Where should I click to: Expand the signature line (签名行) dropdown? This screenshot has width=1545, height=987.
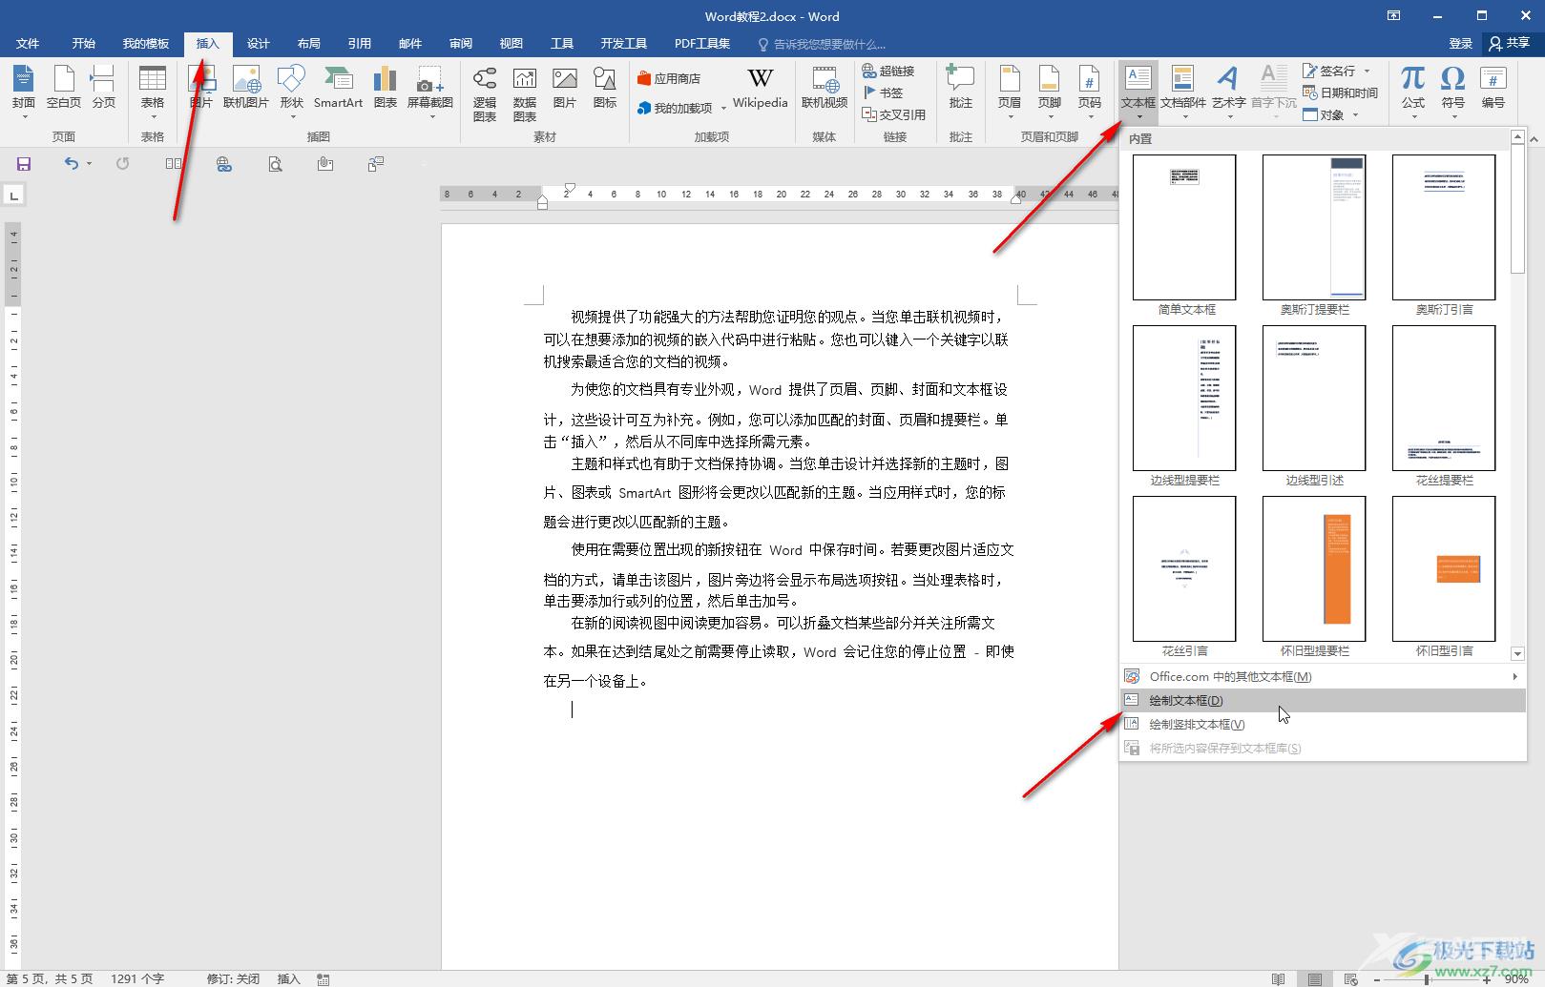click(x=1367, y=71)
